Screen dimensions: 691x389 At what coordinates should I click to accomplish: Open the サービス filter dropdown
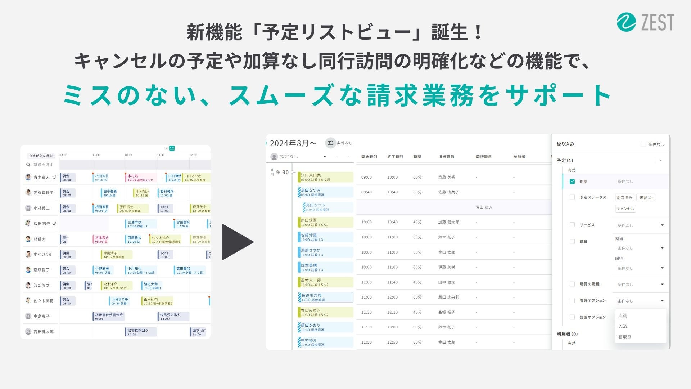coord(662,225)
